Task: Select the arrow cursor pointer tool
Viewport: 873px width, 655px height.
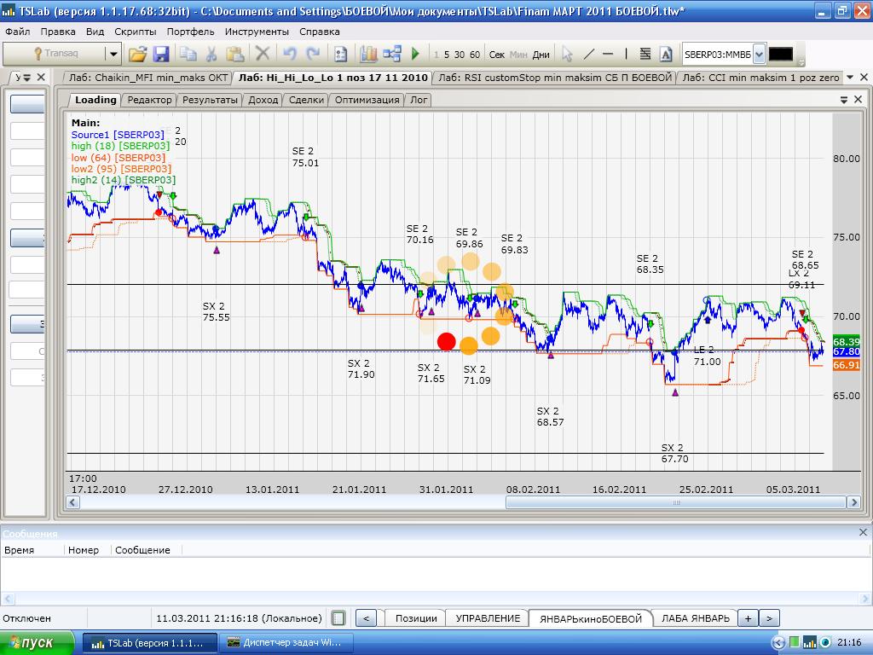Action: point(567,54)
